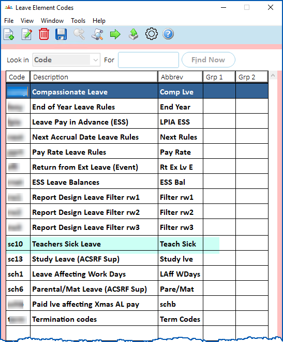Click the For search input field
Screen dimensions: 283x342
[x=148, y=60]
